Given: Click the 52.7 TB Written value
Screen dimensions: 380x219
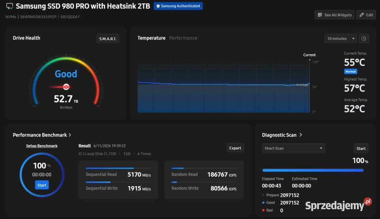Looking at the screenshot, I should point(66,99).
